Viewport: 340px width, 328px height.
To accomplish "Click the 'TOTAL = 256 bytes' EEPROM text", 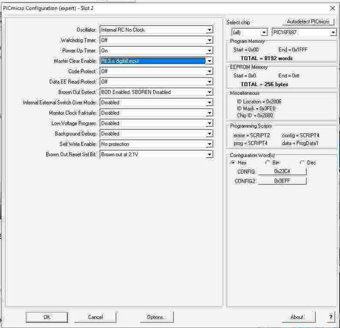I will [x=264, y=84].
